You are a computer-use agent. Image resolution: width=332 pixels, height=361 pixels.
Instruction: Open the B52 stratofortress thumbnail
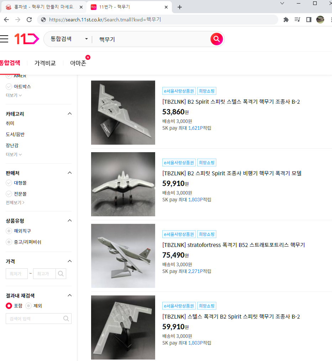(123, 256)
